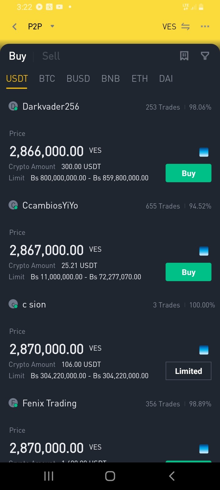Open the three-dots more options menu

(x=205, y=27)
